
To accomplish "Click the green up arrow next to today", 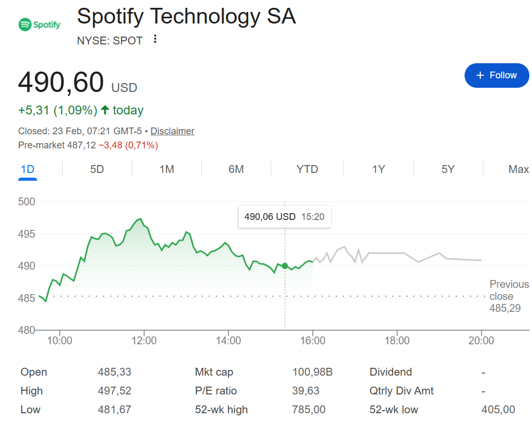I will [105, 110].
